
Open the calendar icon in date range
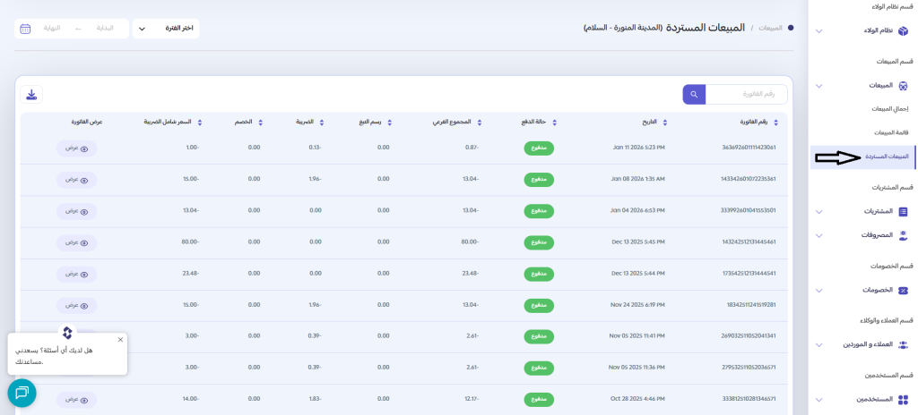(25, 29)
